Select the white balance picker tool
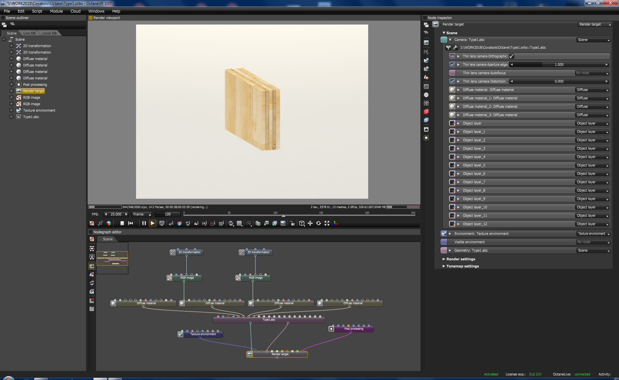The height and width of the screenshot is (380, 619). pyautogui.click(x=180, y=223)
